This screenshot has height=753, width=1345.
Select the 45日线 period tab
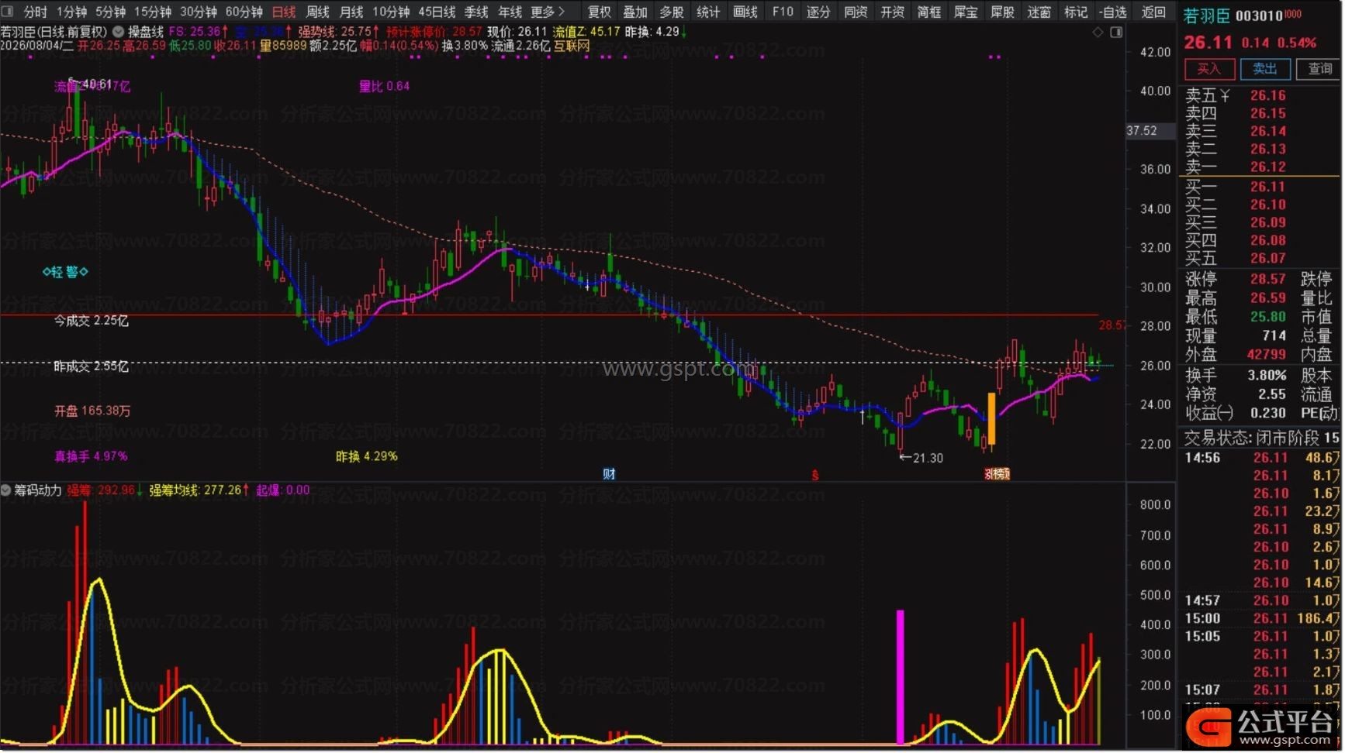437,12
